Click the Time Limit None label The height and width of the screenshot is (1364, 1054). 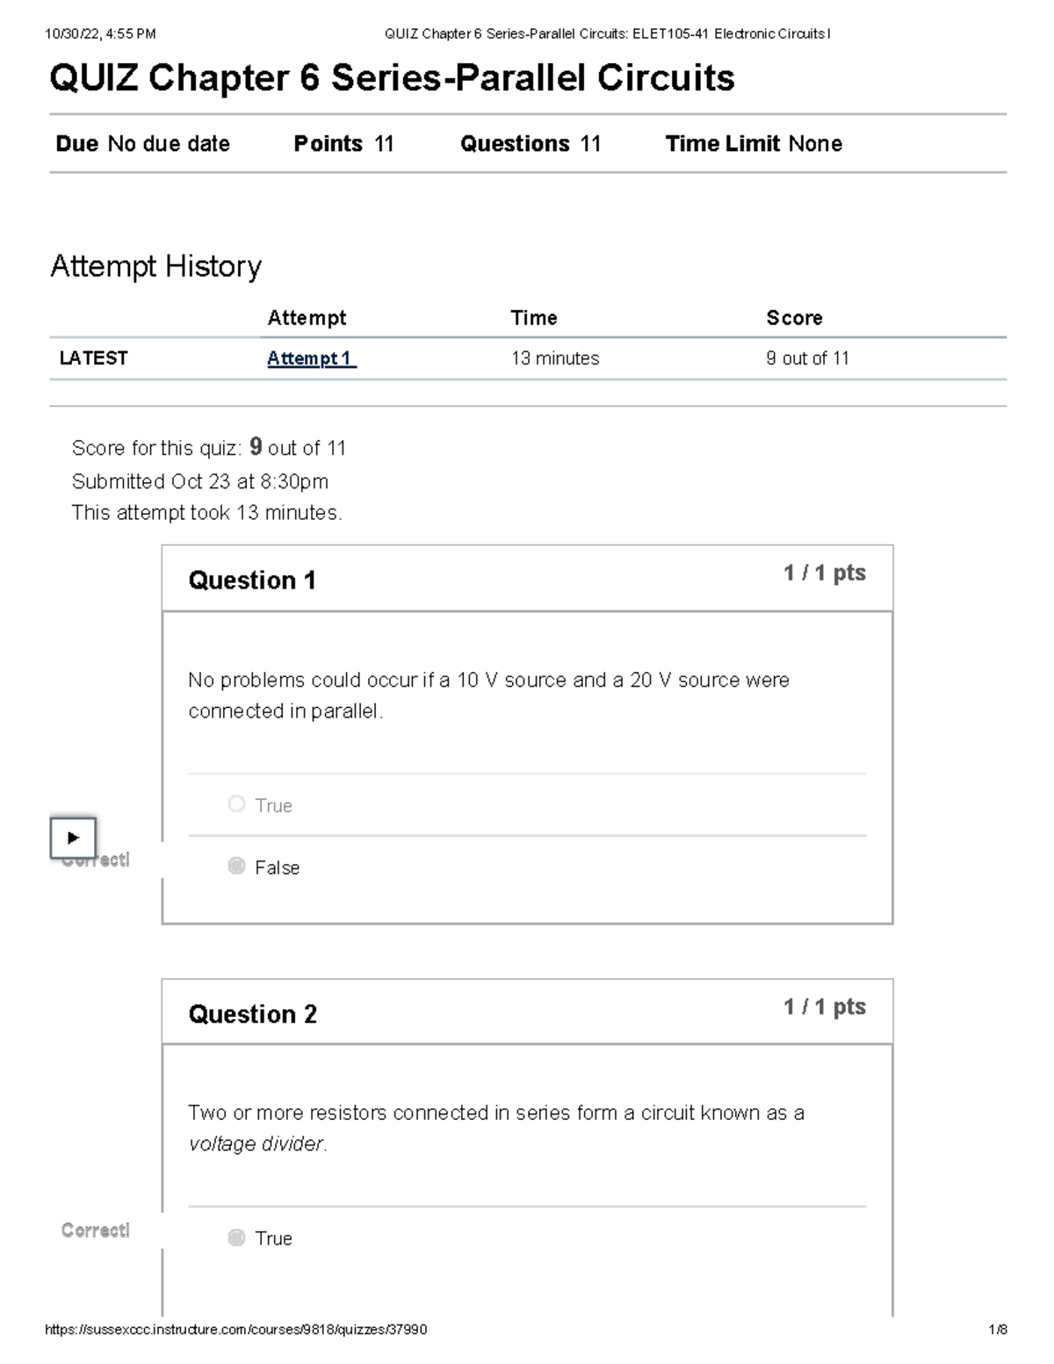(754, 144)
